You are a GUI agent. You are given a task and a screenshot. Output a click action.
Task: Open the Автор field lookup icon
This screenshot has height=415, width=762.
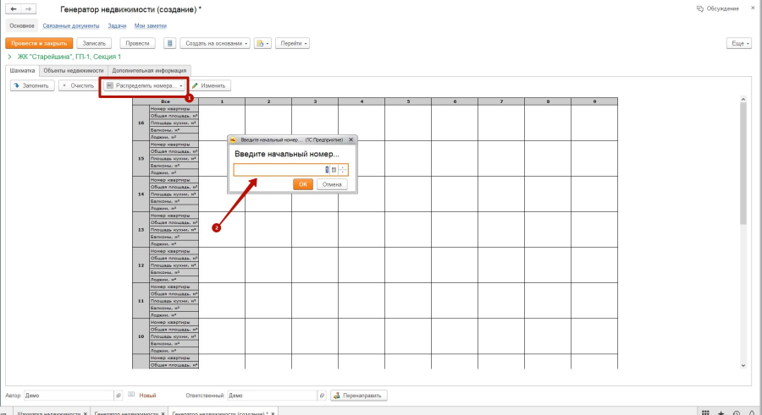[117, 395]
